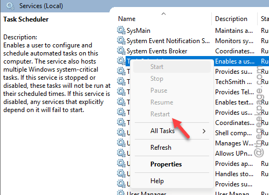Screen dimensions: 269x195
Task: Click the gear icon beside System Event Notification
Action: point(121,40)
